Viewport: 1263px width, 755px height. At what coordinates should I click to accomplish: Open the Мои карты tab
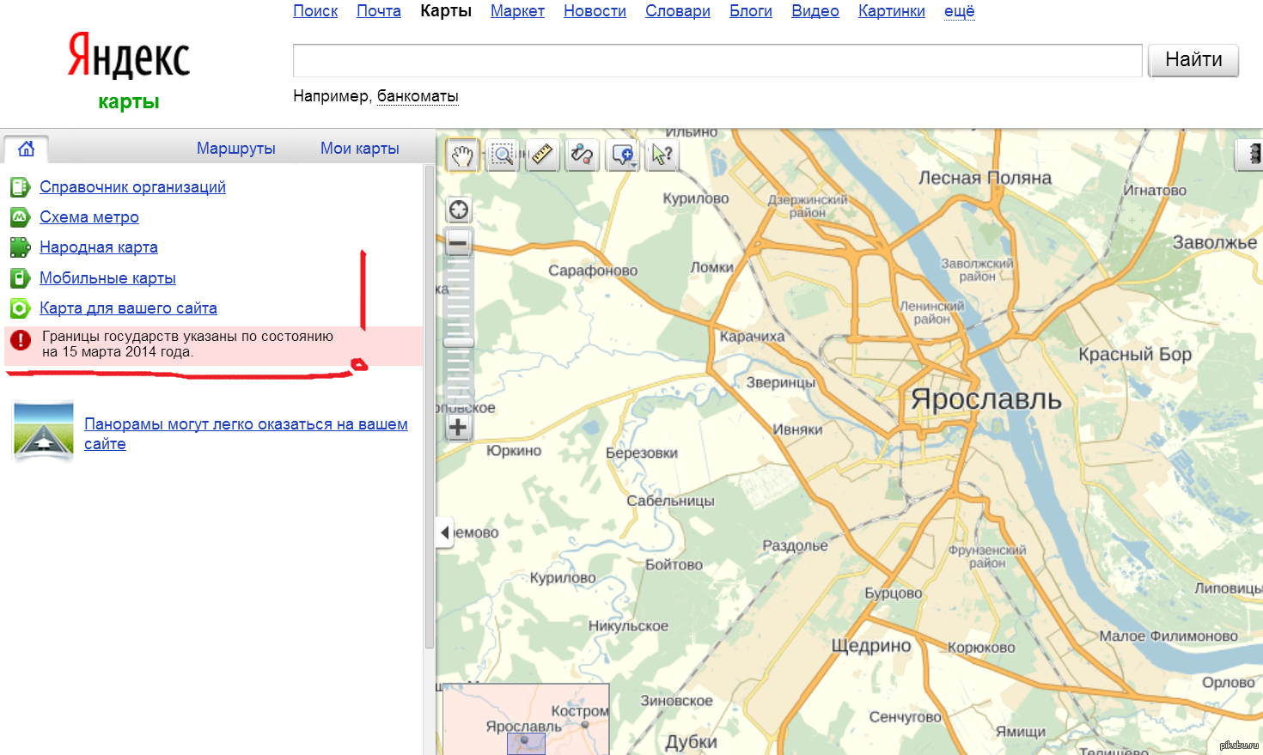pyautogui.click(x=360, y=149)
